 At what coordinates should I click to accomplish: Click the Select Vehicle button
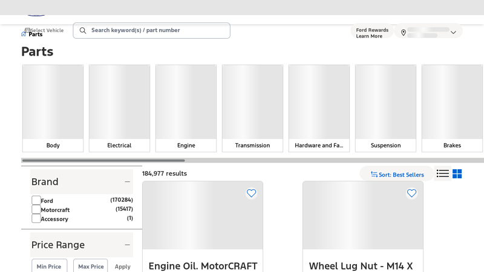pos(44,30)
